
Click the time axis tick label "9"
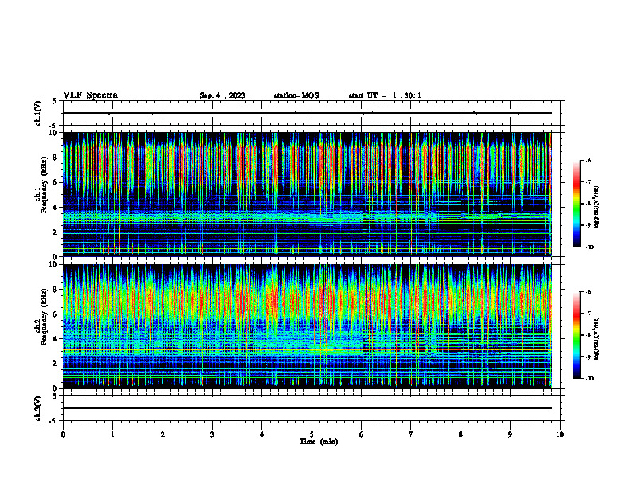(510, 434)
